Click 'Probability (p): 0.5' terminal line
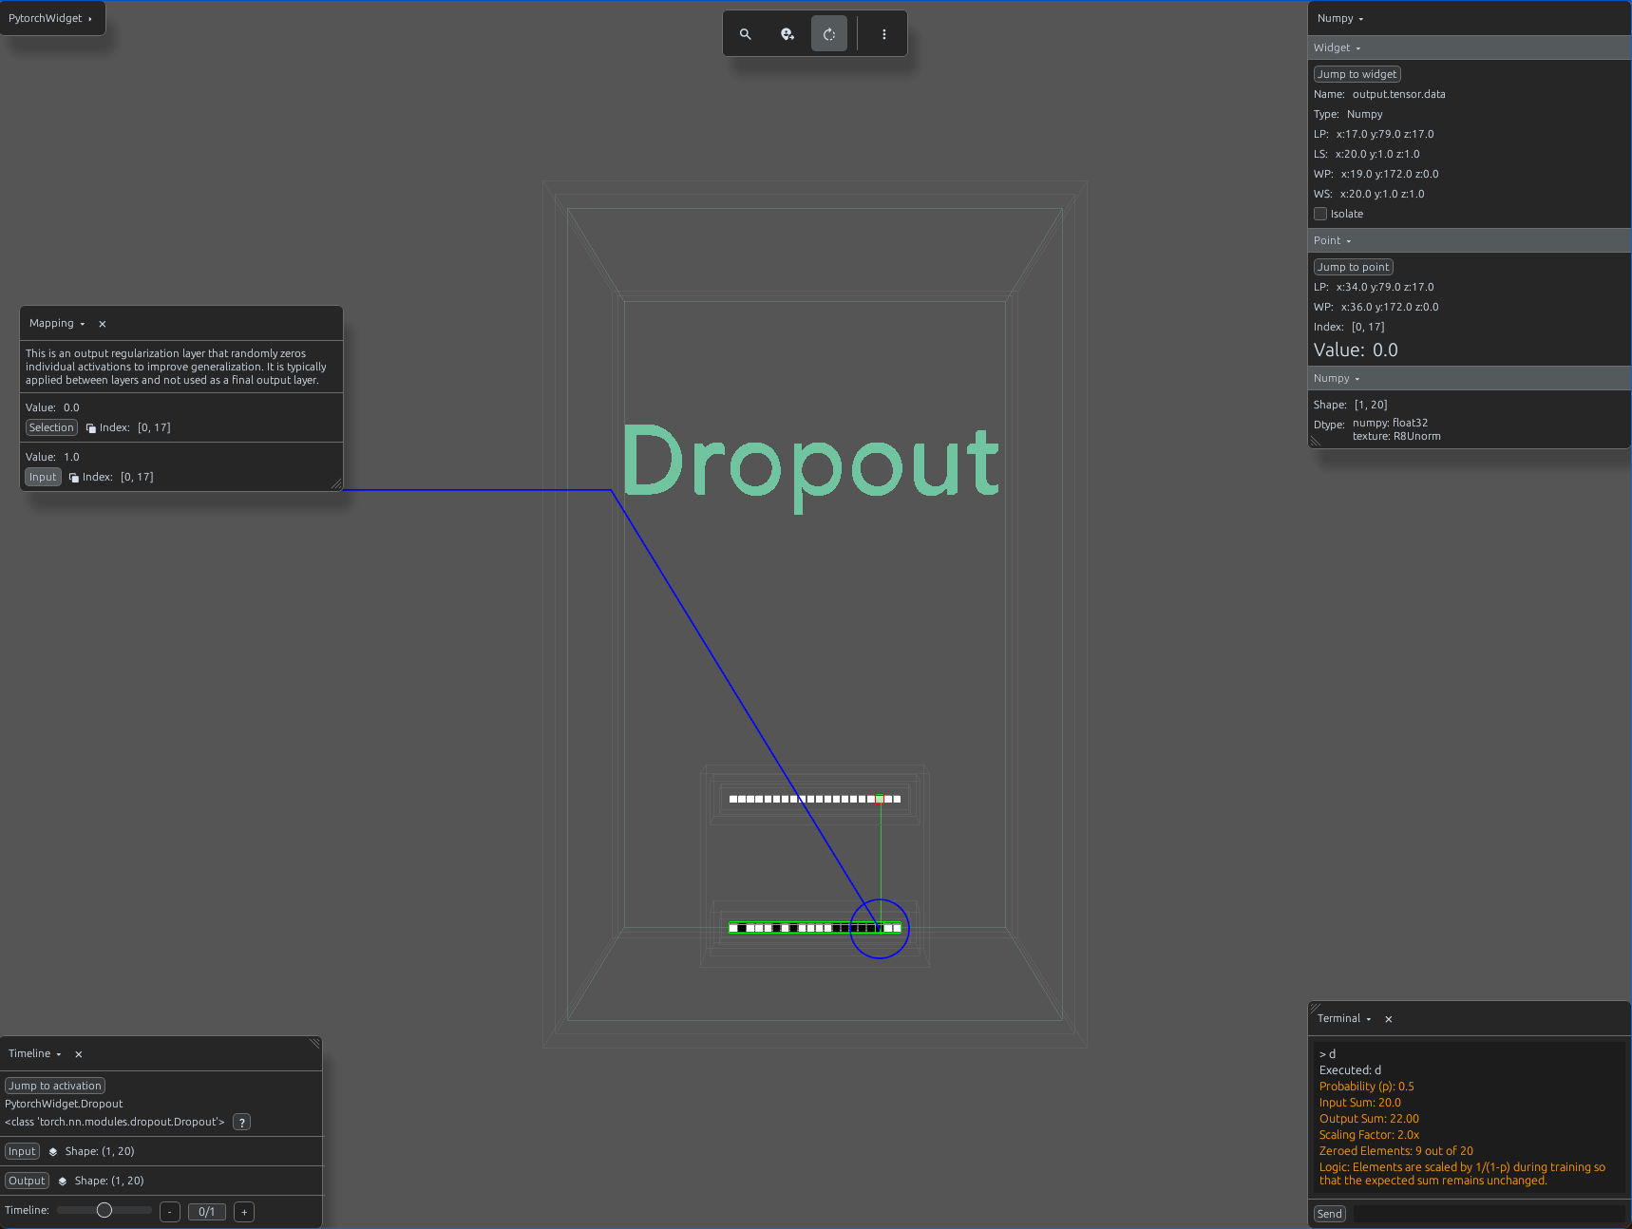Viewport: 1632px width, 1229px height. [1366, 1087]
